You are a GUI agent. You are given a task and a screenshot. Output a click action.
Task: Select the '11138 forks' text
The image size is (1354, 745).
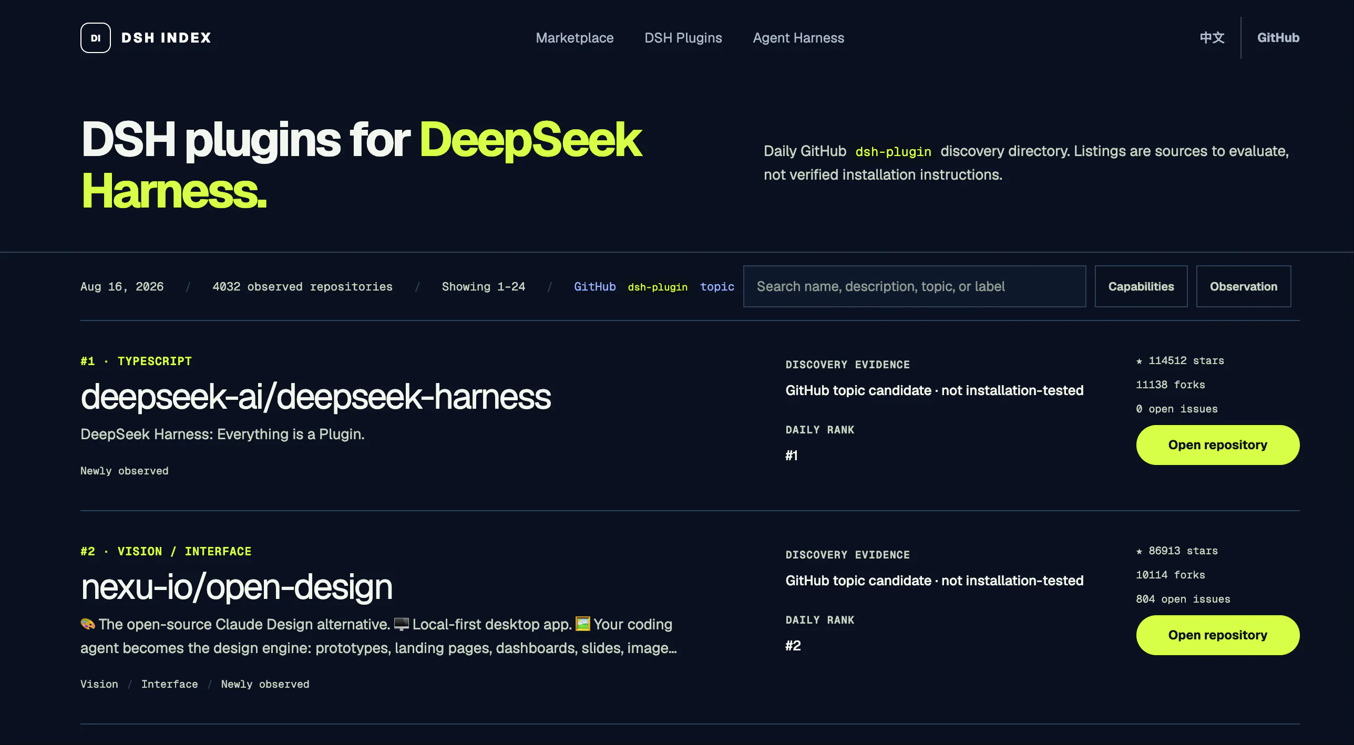pos(1171,385)
